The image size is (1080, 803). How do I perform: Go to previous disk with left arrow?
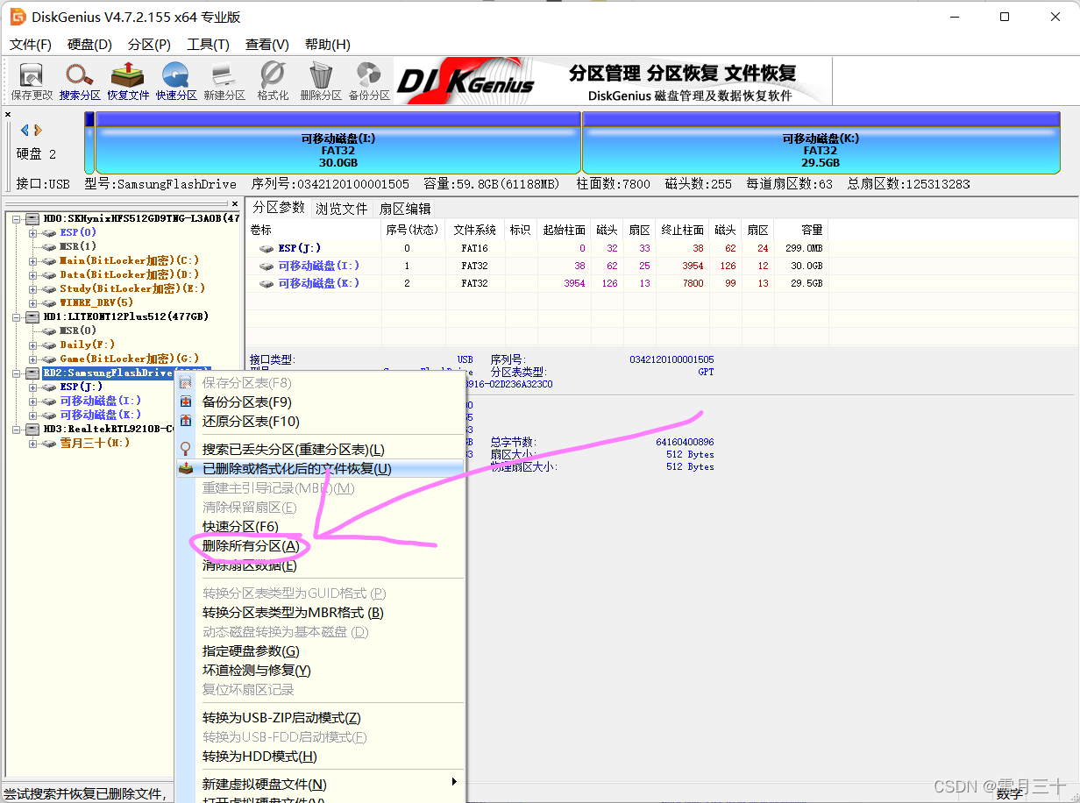click(x=25, y=130)
